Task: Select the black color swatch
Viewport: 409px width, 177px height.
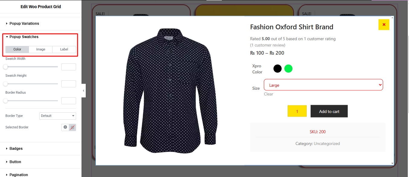Action: pyautogui.click(x=277, y=69)
